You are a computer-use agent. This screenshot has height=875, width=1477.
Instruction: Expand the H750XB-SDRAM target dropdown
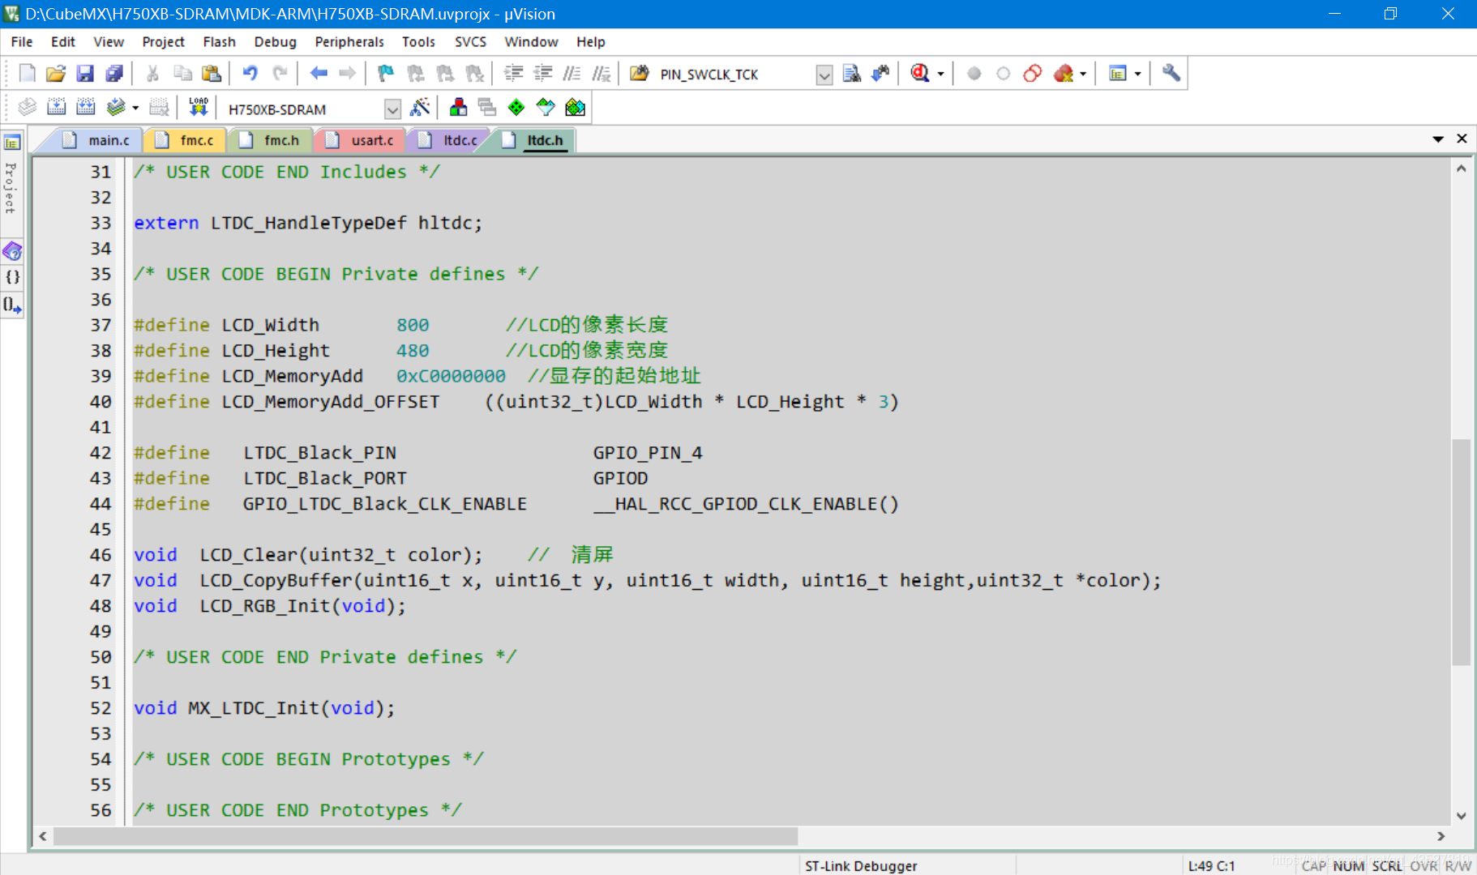(392, 109)
